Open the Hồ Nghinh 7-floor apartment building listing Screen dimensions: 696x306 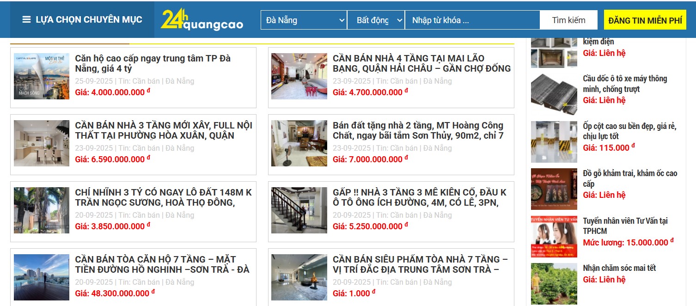click(162, 264)
